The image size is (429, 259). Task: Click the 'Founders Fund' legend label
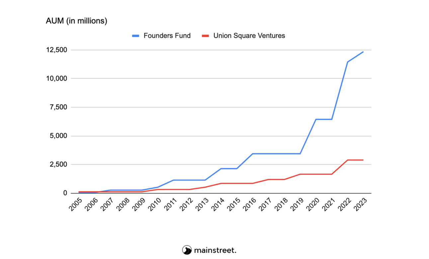coord(167,36)
